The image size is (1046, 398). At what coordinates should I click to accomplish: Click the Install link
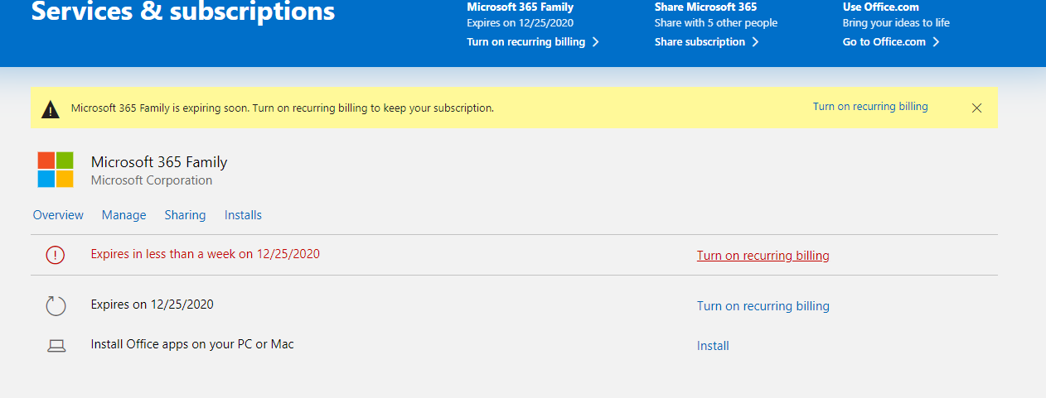coord(713,346)
